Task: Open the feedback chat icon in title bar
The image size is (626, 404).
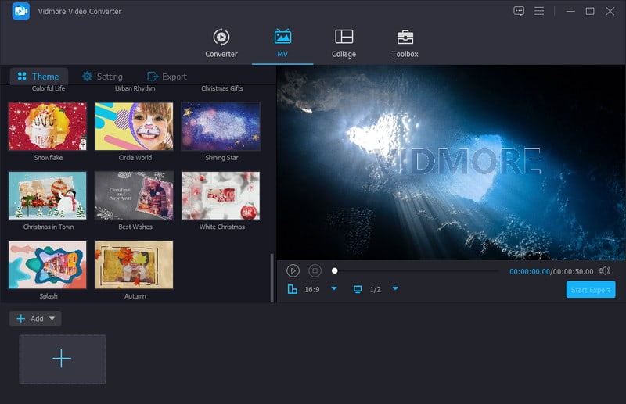Action: point(519,11)
